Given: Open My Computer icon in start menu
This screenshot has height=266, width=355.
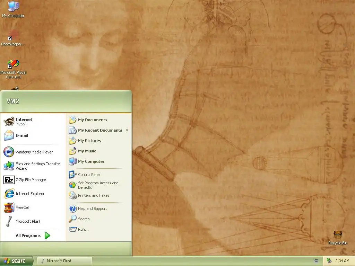Looking at the screenshot, I should pyautogui.click(x=73, y=161).
